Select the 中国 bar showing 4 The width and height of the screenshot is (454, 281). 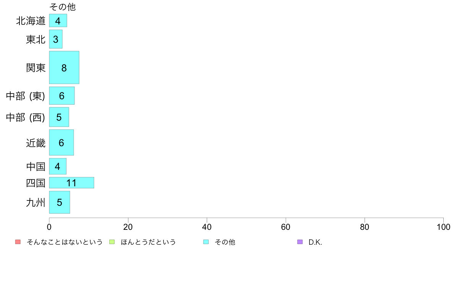pyautogui.click(x=58, y=166)
